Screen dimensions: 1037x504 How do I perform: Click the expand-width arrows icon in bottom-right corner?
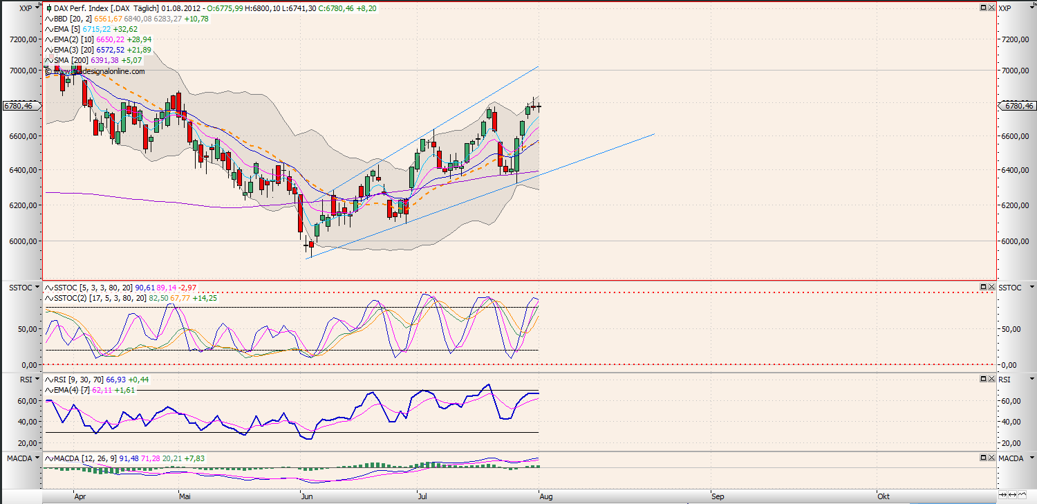click(1012, 494)
